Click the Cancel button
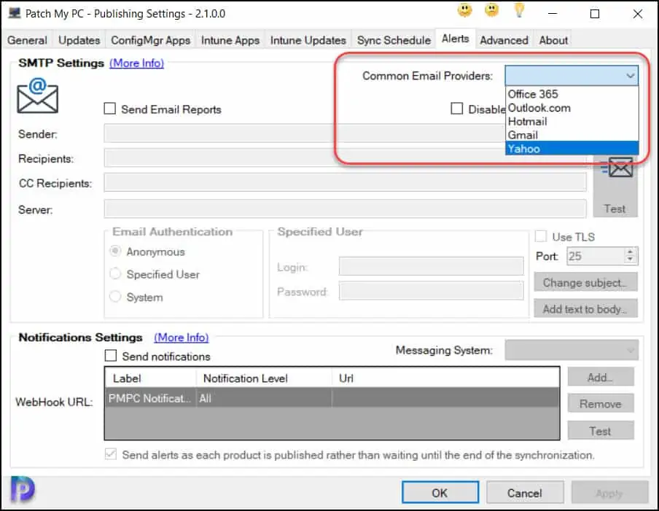 point(525,493)
